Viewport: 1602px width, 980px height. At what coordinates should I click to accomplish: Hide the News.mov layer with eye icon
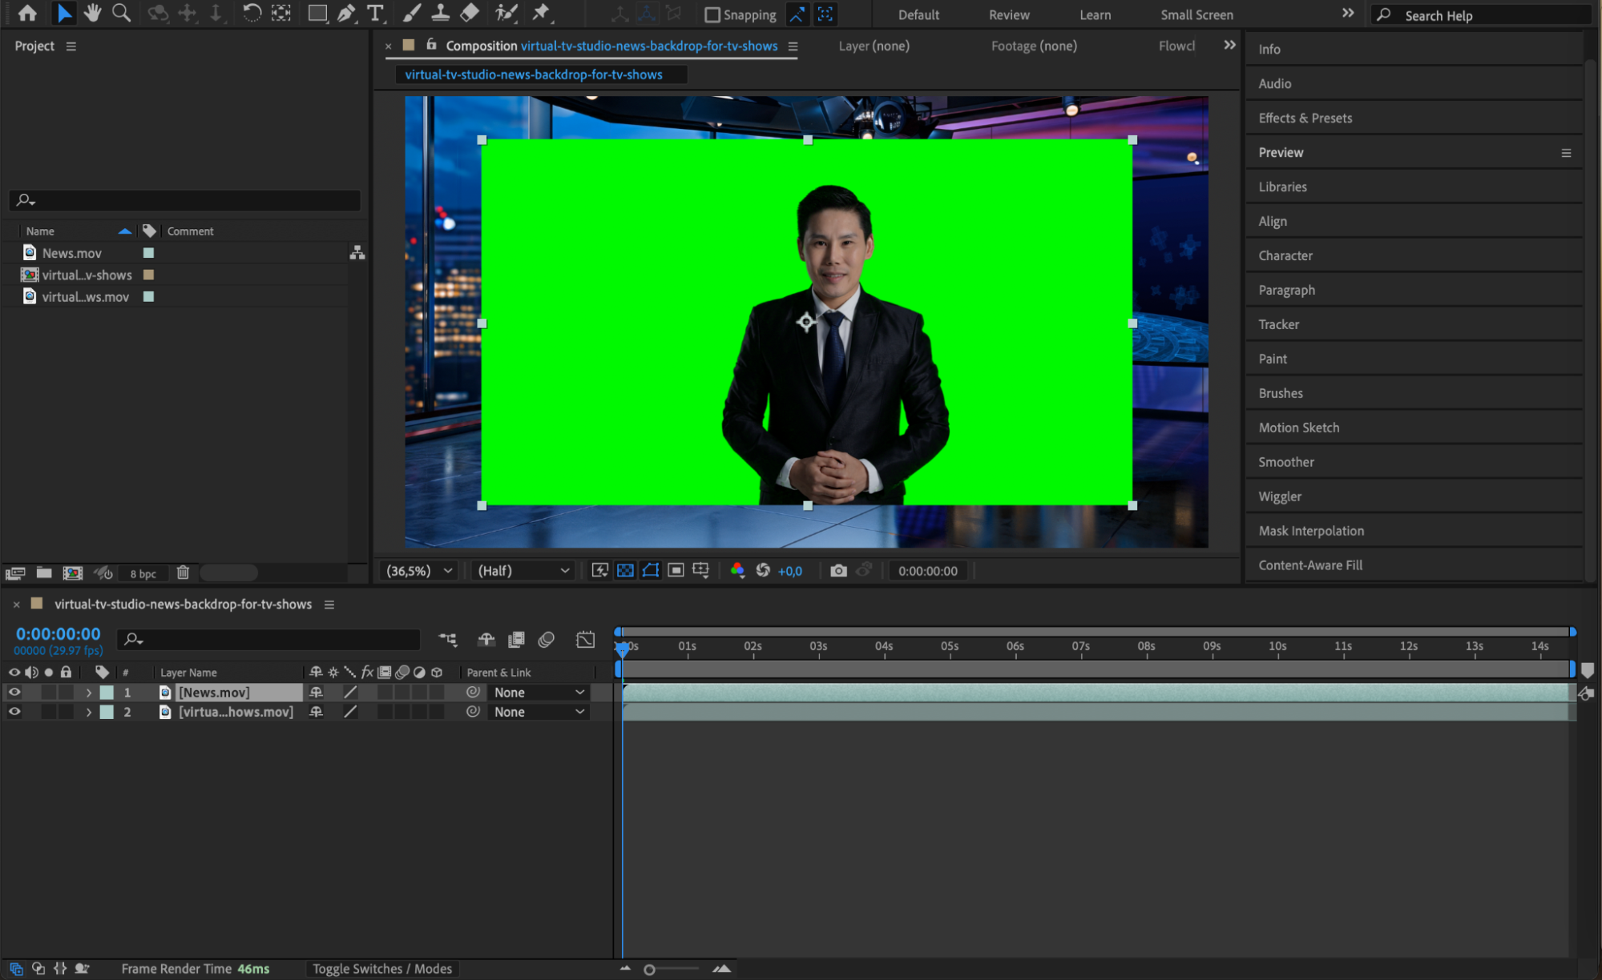14,692
